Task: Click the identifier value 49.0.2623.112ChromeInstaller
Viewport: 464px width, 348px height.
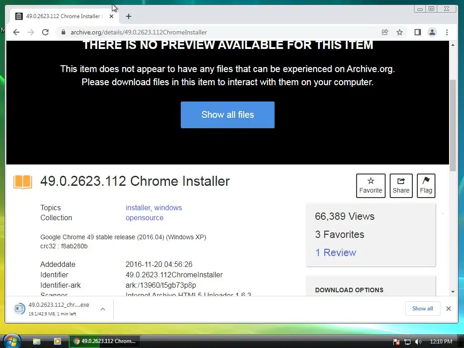Action: click(x=174, y=275)
